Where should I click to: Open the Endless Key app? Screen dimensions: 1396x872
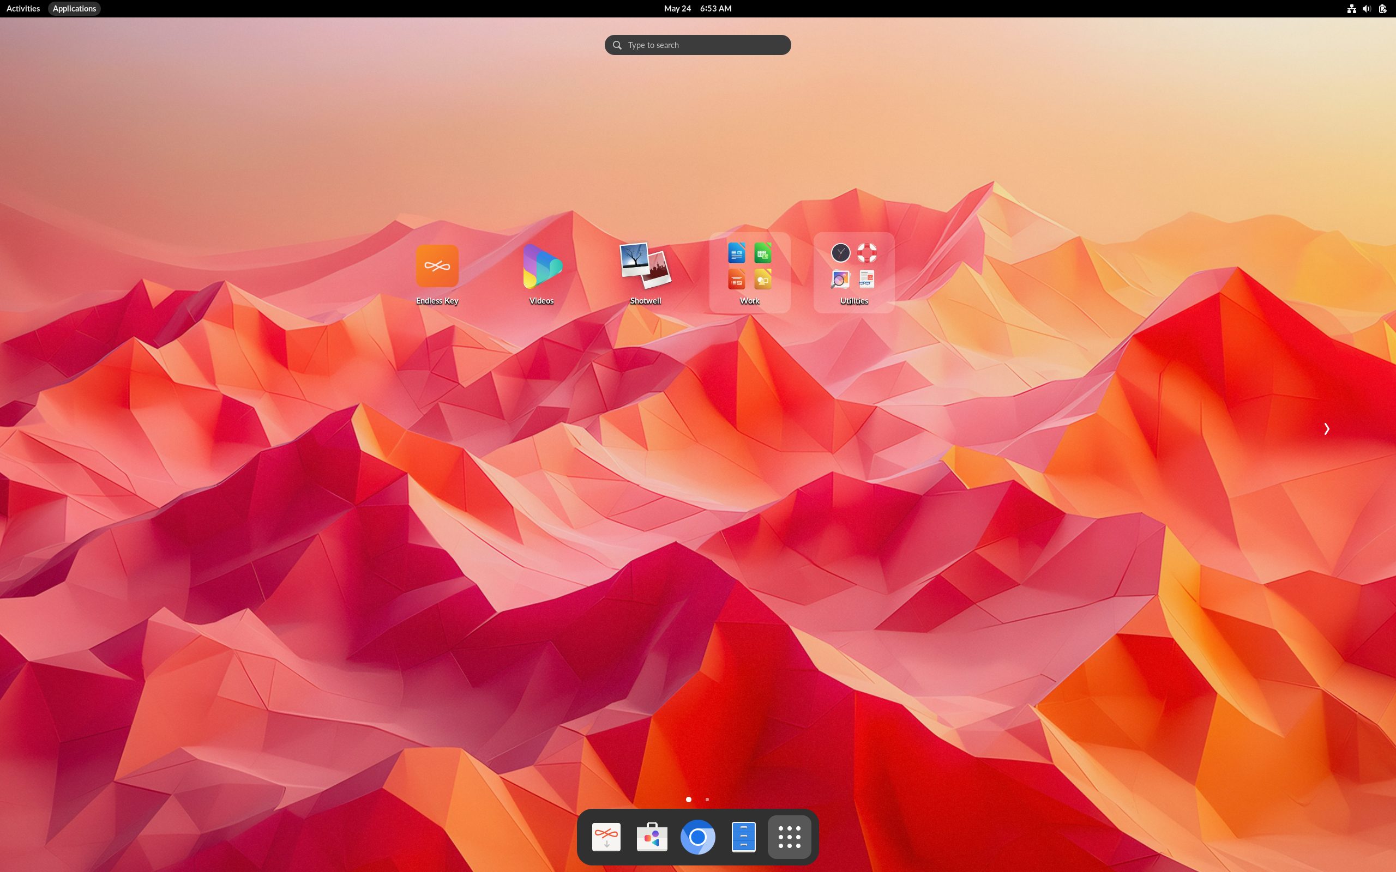pyautogui.click(x=437, y=267)
